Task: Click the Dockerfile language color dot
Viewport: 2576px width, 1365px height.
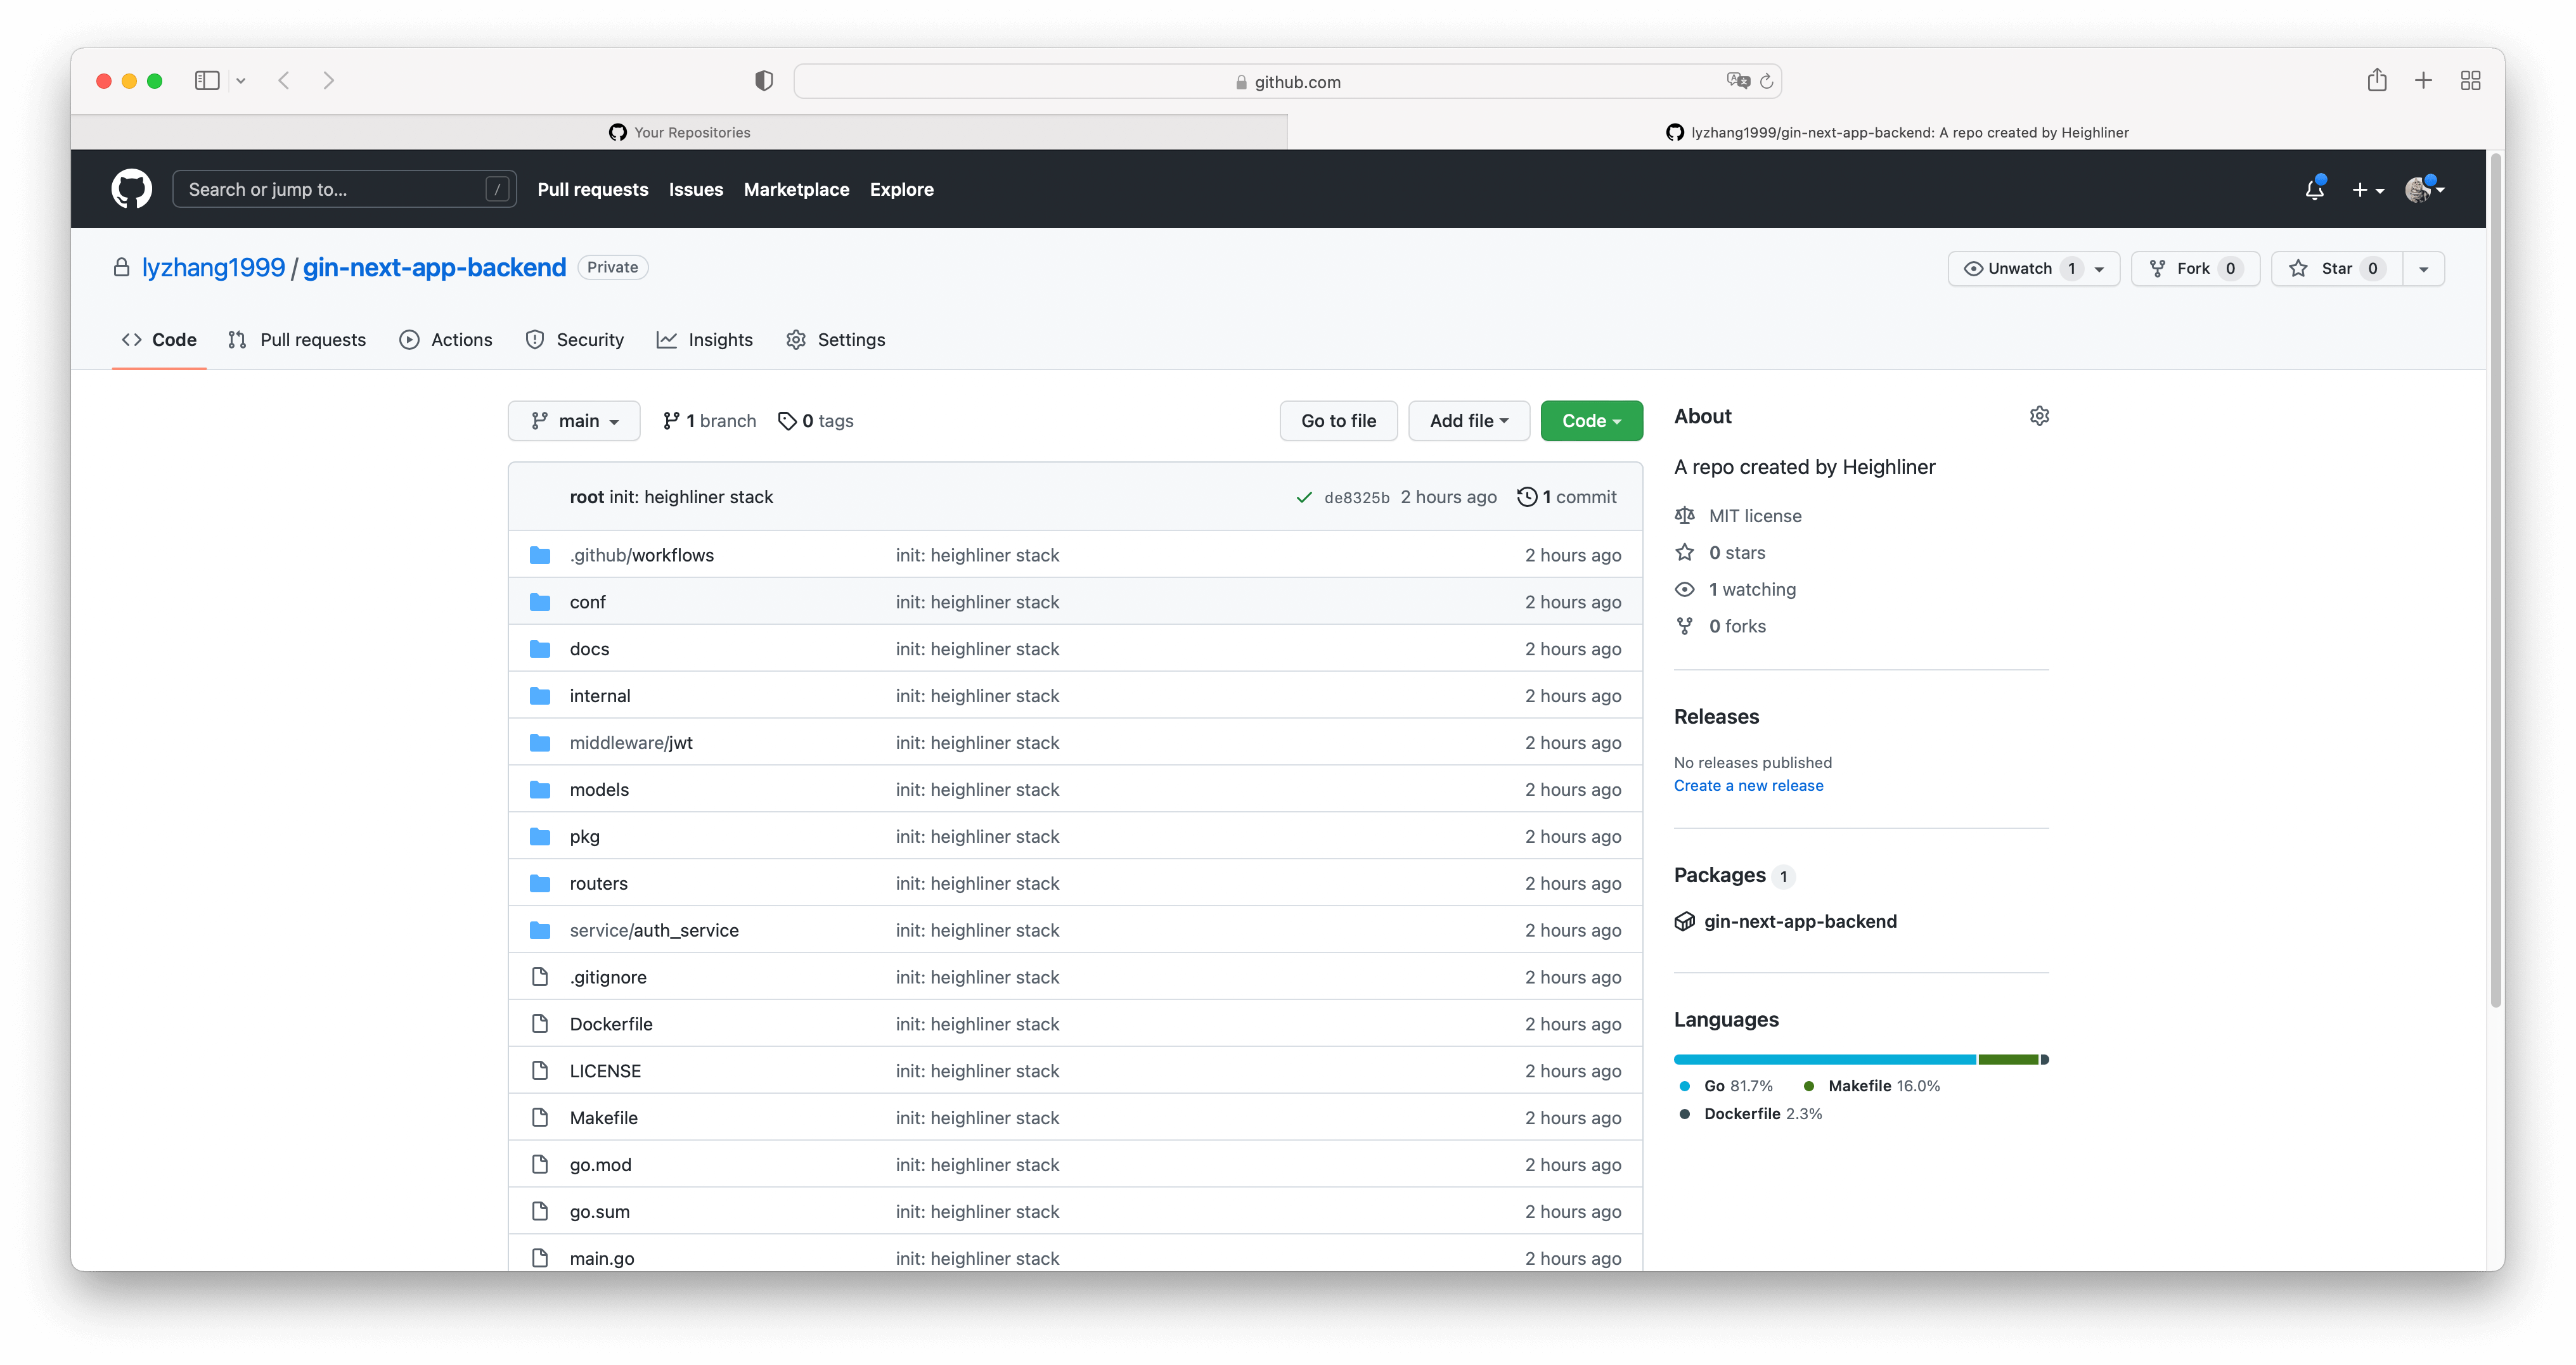Action: 1685,1114
